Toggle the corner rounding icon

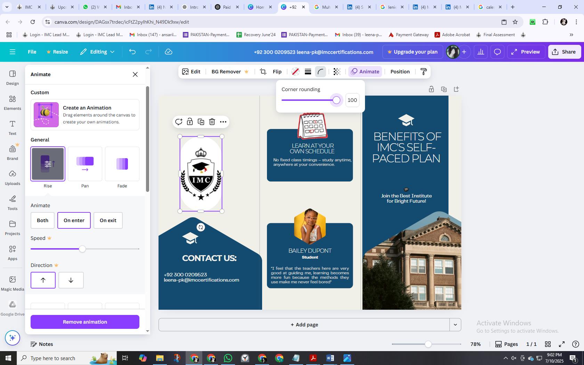click(x=320, y=72)
